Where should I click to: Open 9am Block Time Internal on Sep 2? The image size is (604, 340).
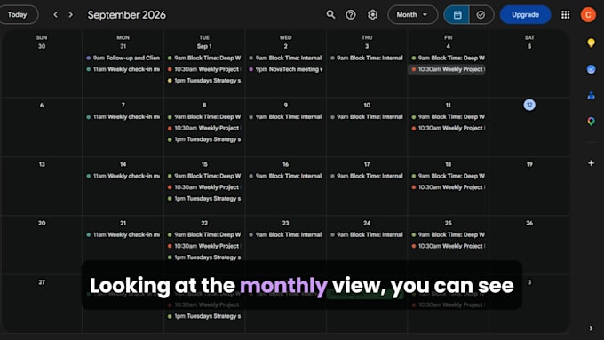(285, 58)
